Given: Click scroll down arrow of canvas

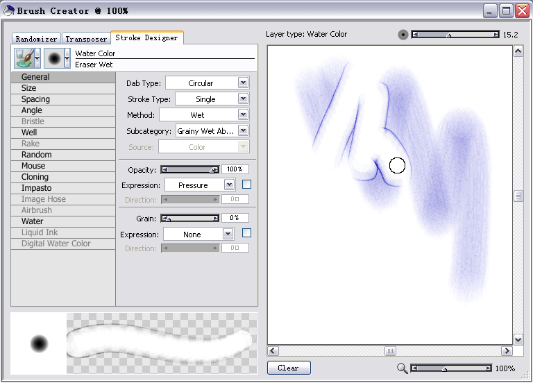Looking at the screenshot, I should click(518, 339).
